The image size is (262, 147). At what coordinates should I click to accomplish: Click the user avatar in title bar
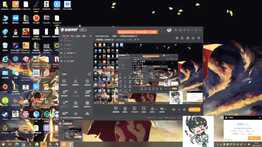tap(169, 30)
